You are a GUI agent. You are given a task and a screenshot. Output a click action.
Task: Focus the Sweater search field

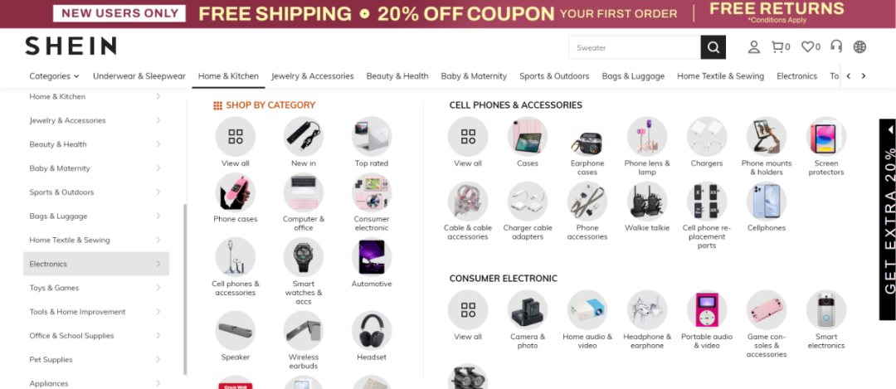635,47
